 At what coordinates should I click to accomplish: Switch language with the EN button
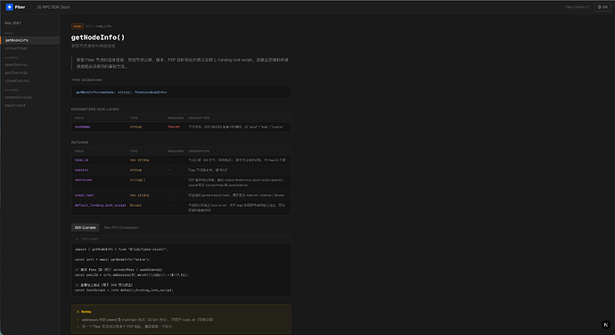(x=603, y=7)
